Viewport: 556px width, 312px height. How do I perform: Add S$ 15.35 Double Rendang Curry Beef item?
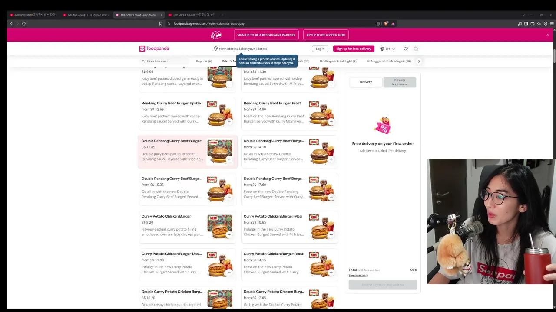229,197
